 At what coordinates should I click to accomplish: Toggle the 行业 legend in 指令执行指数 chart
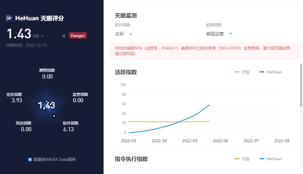pos(242,159)
